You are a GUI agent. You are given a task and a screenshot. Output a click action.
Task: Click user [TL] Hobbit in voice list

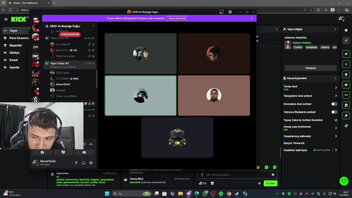tap(62, 79)
